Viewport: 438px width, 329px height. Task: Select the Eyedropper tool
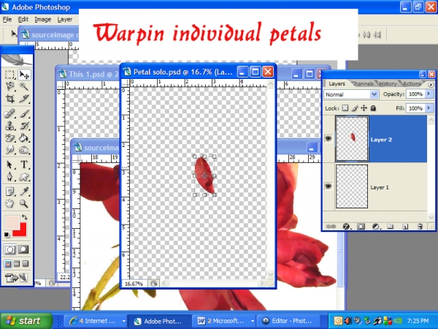pyautogui.click(x=24, y=192)
